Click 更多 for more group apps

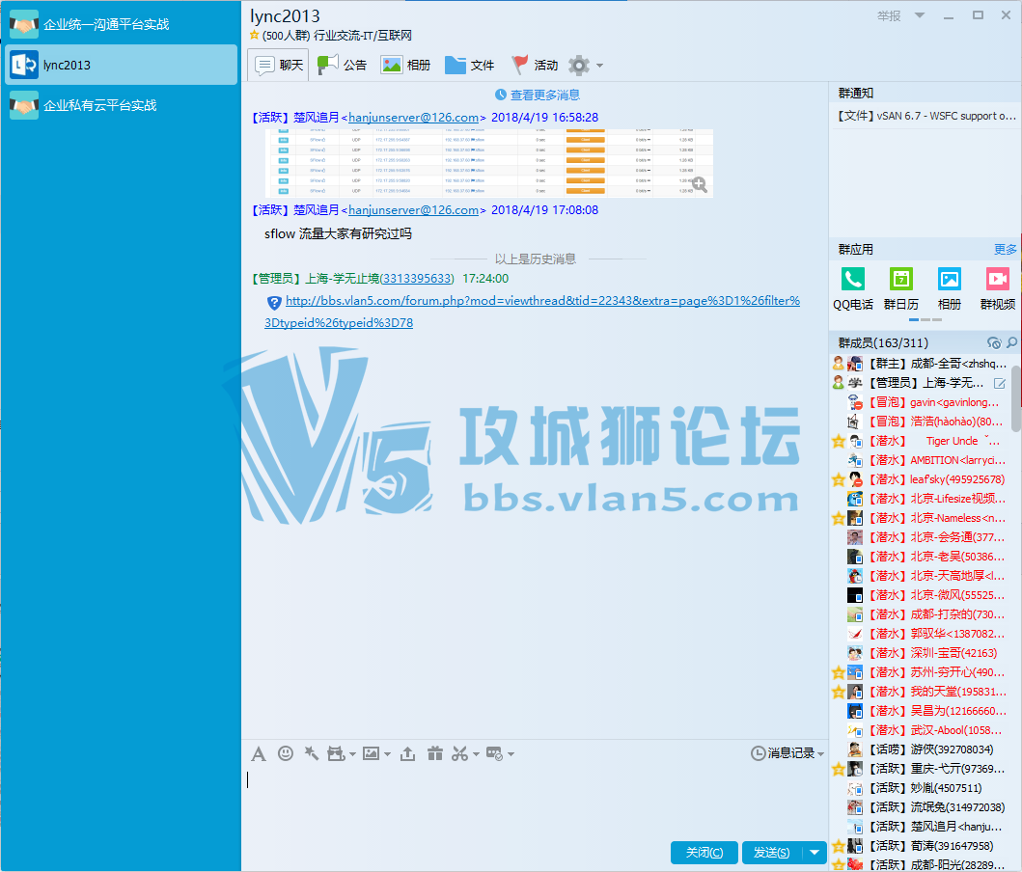(x=1005, y=250)
